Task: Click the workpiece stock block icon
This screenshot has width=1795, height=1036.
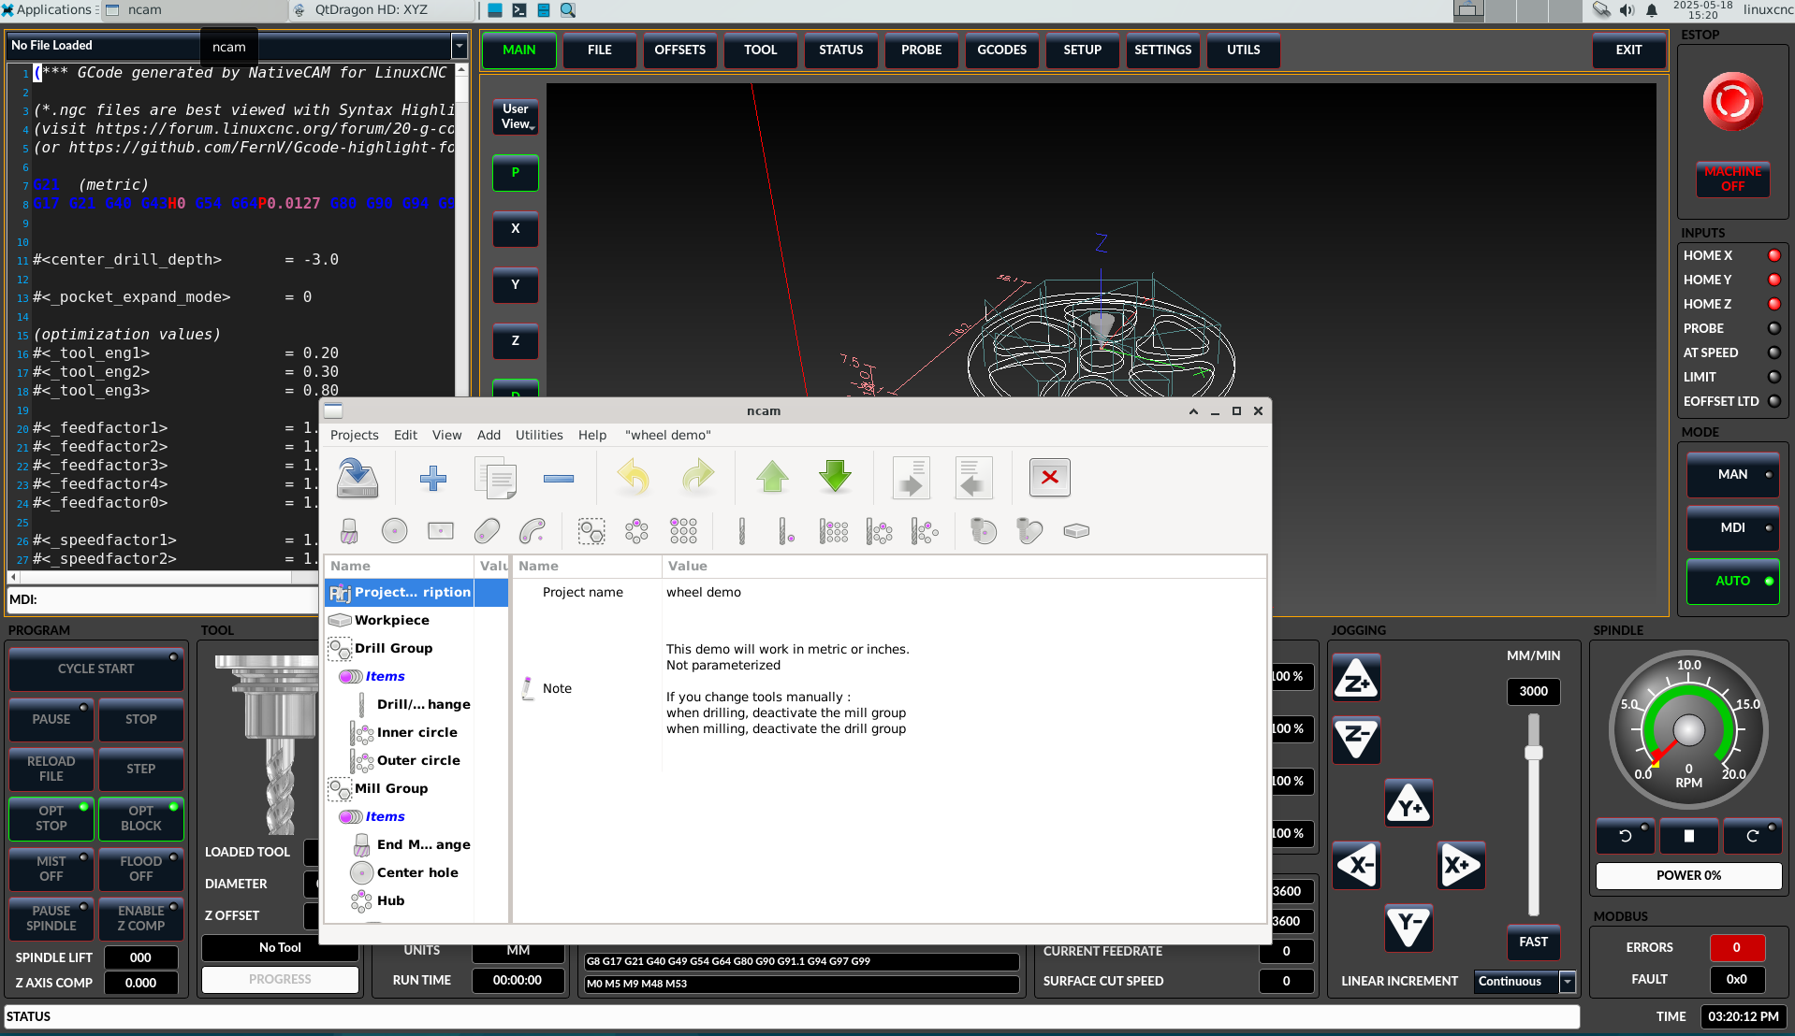Action: pyautogui.click(x=1076, y=531)
